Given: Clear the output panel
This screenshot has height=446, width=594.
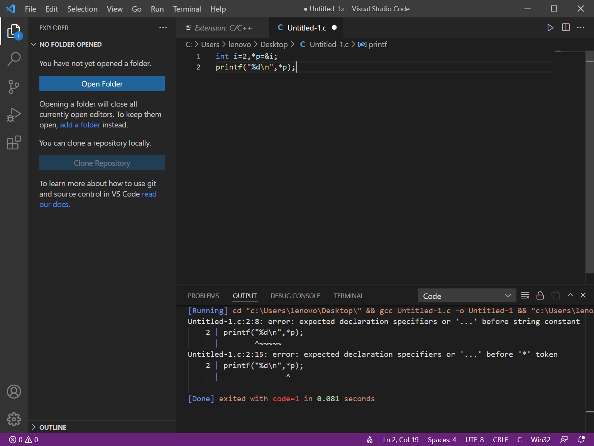Looking at the screenshot, I should (x=525, y=295).
